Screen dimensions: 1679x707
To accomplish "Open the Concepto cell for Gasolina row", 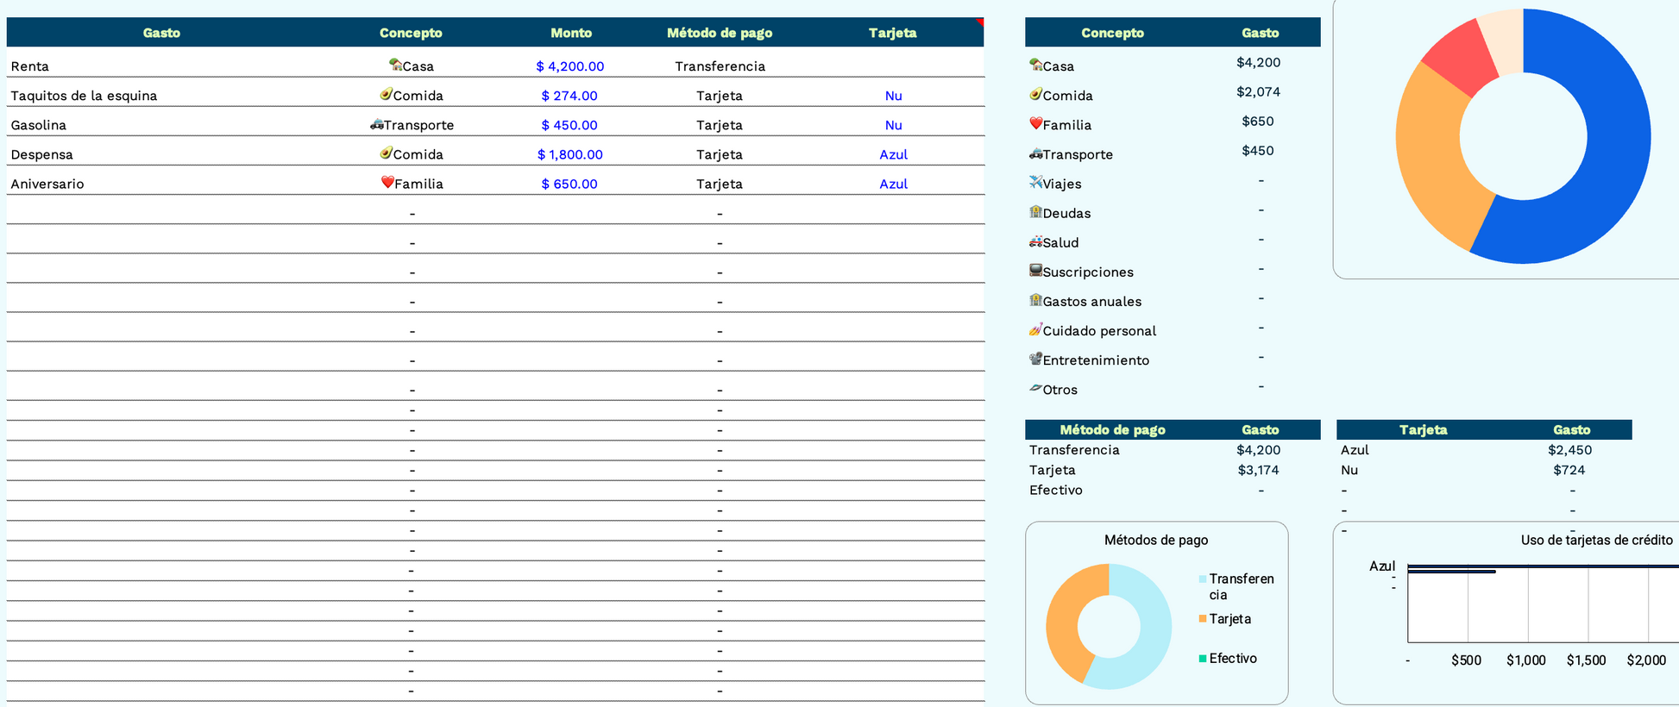I will 412,125.
